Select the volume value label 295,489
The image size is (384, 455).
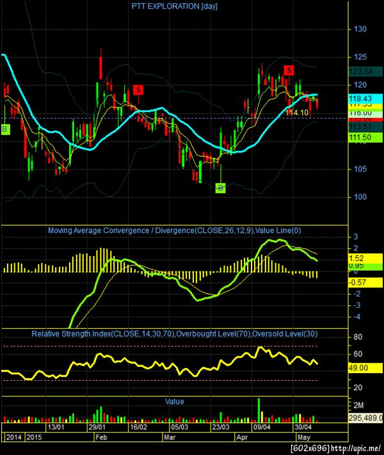coord(365,418)
